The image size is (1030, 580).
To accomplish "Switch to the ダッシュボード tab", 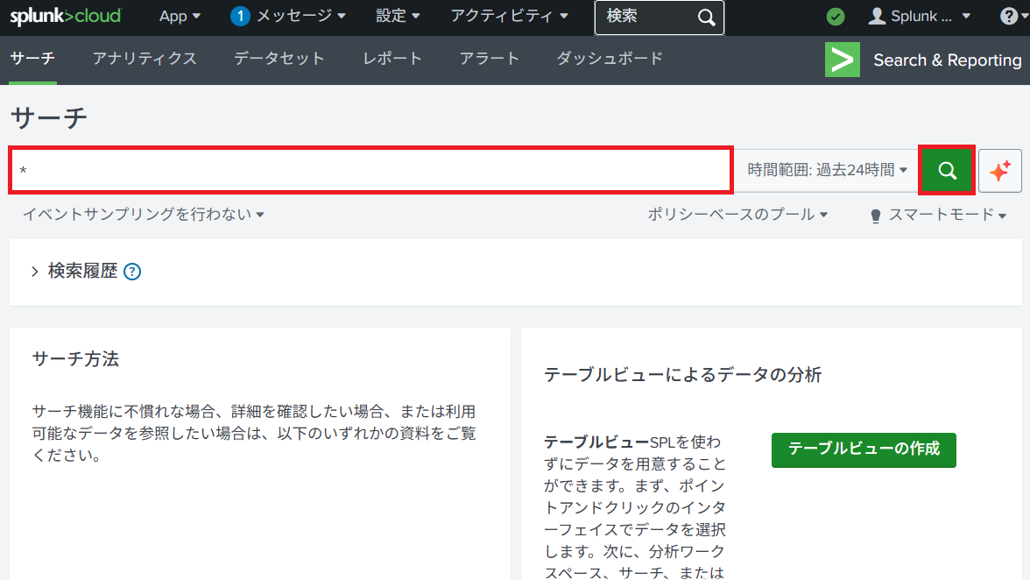I will point(610,59).
